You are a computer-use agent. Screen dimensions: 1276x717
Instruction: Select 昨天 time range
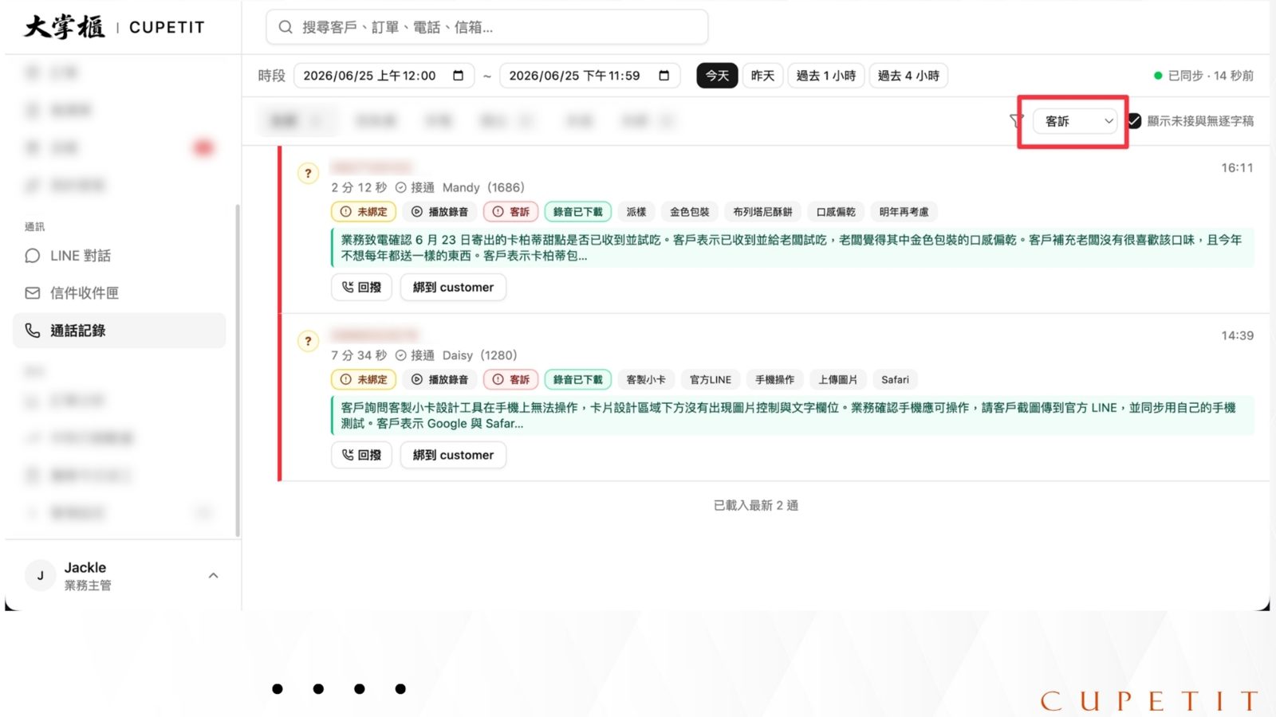coord(762,76)
